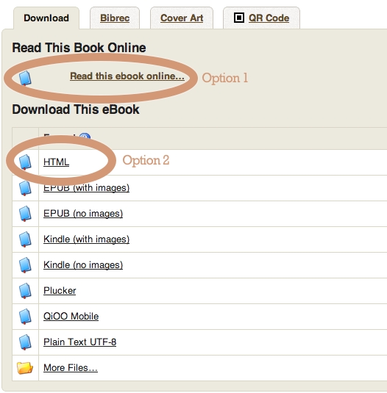Click the book icon beside Plucker

tap(25, 291)
